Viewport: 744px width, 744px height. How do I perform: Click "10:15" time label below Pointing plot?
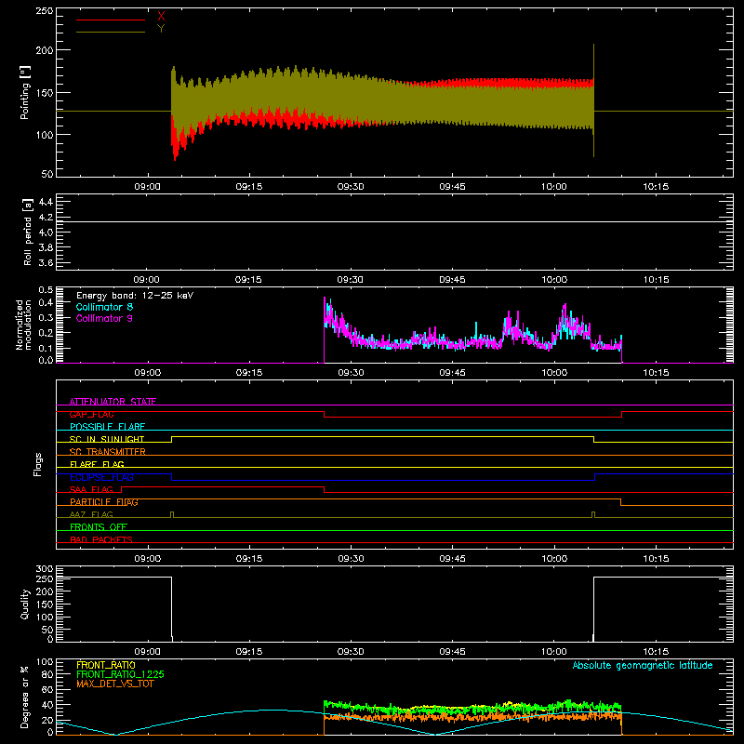[656, 187]
